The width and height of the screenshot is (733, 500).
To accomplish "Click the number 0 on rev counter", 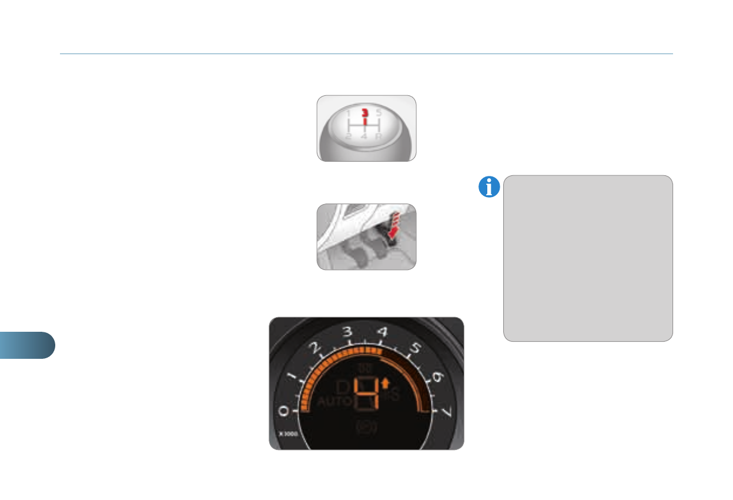I will coord(285,412).
